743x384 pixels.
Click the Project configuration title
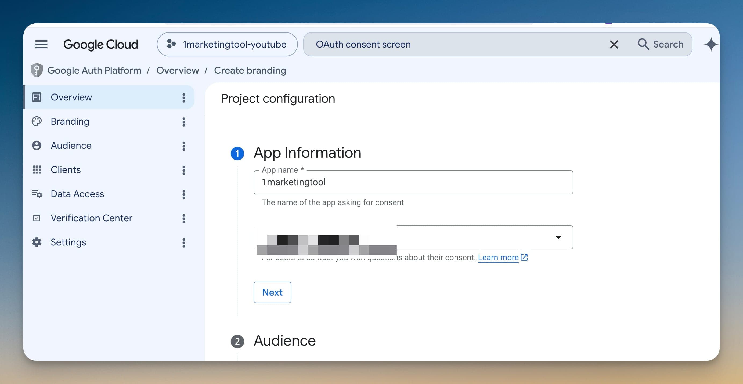tap(278, 99)
